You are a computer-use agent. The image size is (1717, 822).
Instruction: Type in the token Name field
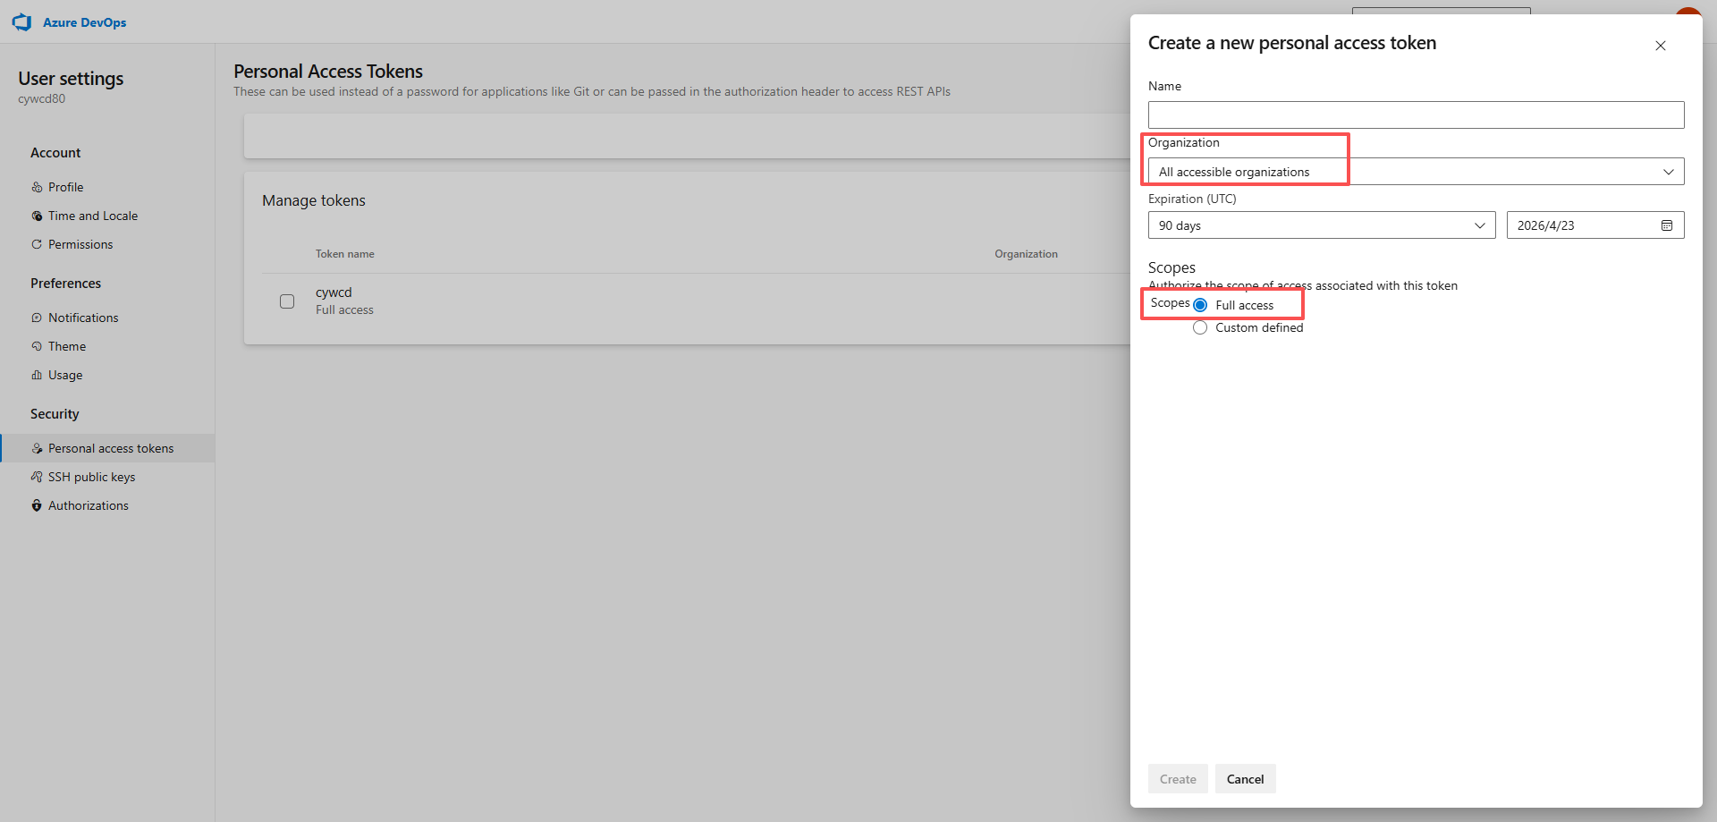(1416, 114)
